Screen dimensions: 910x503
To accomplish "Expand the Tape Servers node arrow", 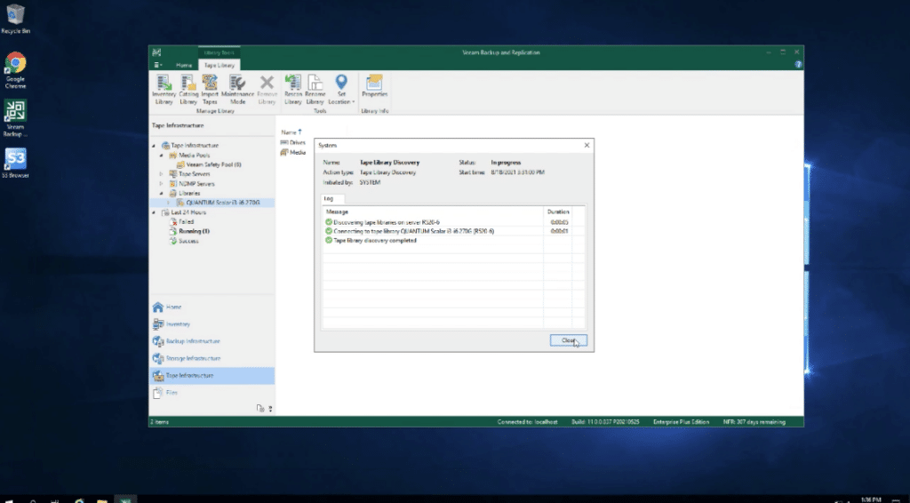I will coord(162,174).
